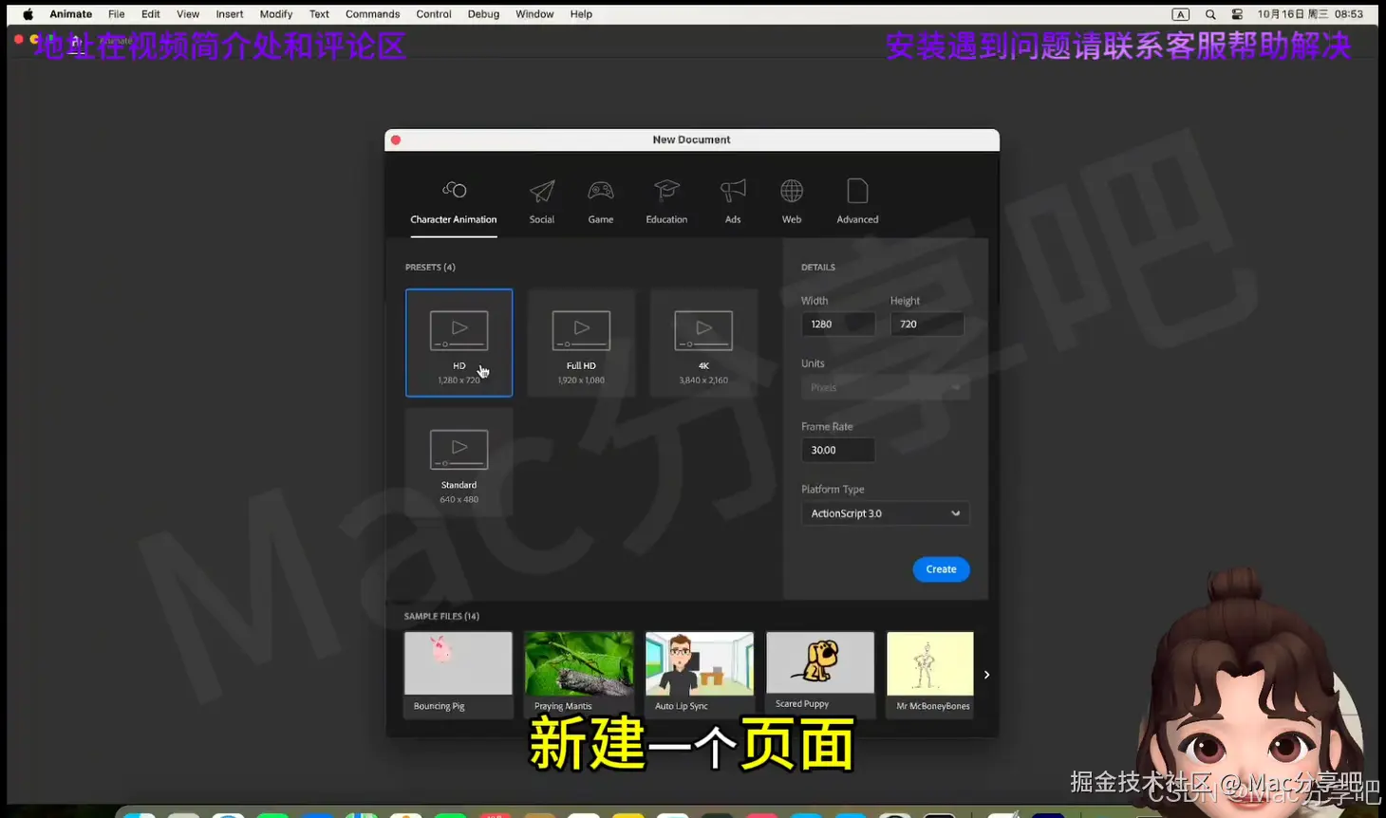Click the Social paper-plane icon
This screenshot has width=1386, height=818.
541,190
